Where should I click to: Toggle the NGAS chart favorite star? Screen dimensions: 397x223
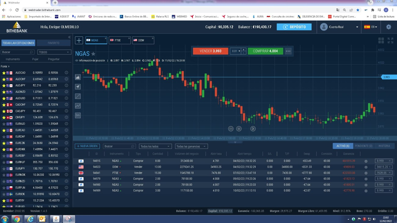point(94,54)
